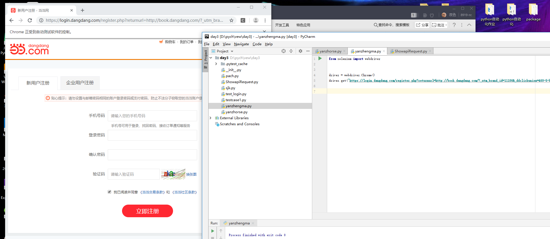Open the Project panel settings gear

click(x=300, y=51)
